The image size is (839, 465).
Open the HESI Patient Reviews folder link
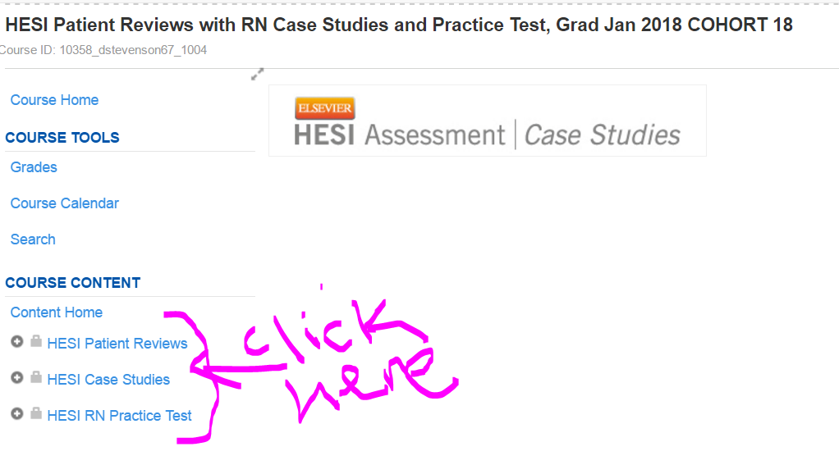(117, 343)
